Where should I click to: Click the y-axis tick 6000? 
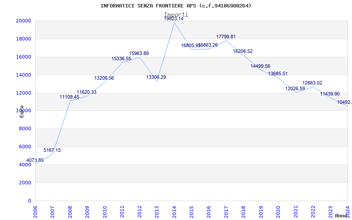[25, 147]
